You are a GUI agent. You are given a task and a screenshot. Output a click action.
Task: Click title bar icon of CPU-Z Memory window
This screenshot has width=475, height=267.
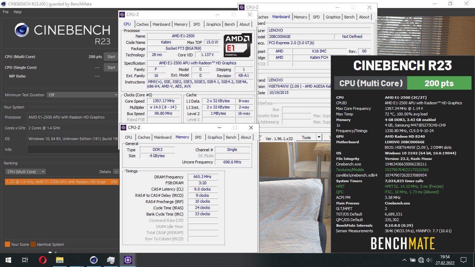click(123, 128)
